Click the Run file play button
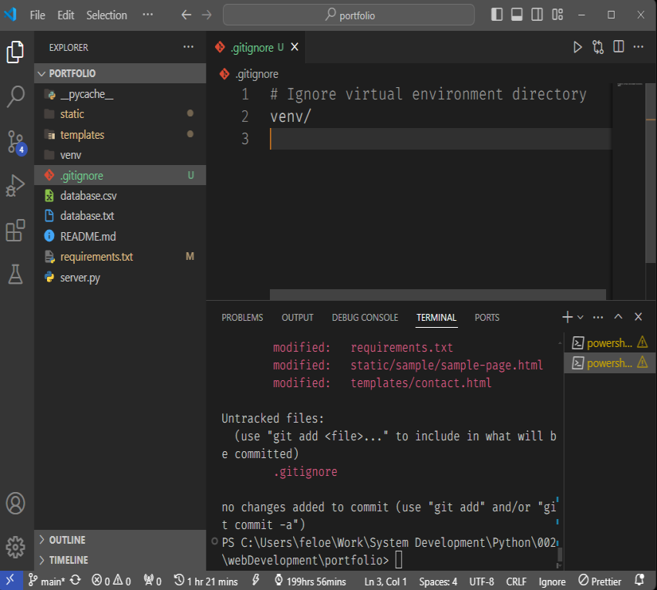 coord(578,47)
